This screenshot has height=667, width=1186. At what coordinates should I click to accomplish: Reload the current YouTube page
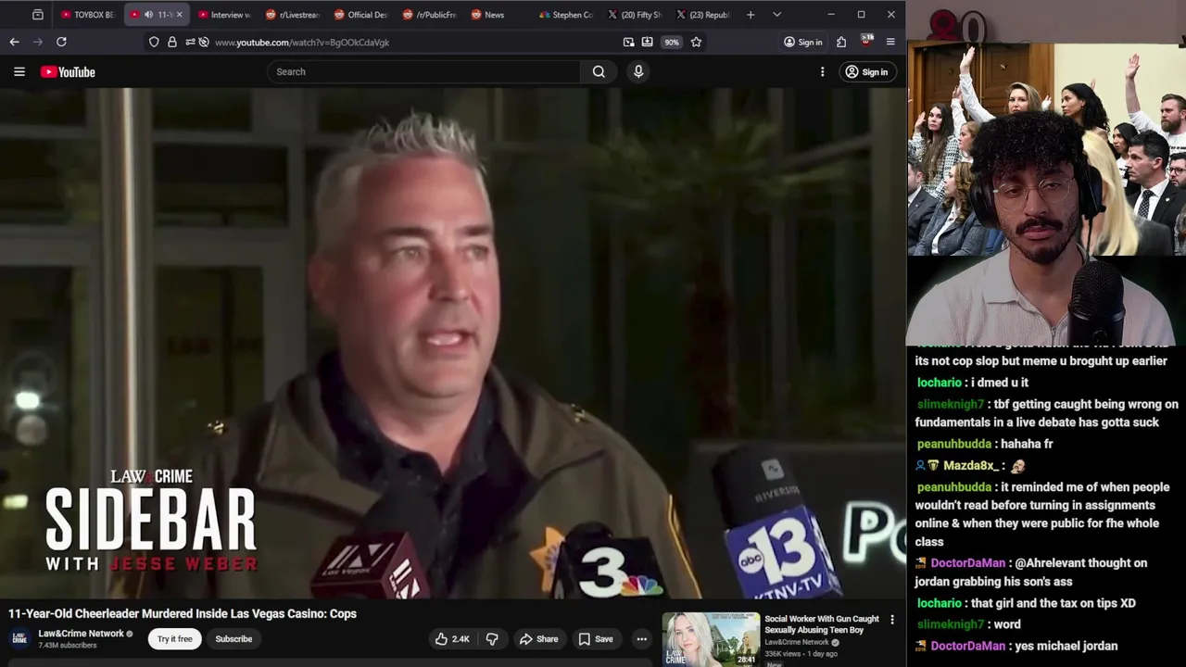(x=61, y=42)
